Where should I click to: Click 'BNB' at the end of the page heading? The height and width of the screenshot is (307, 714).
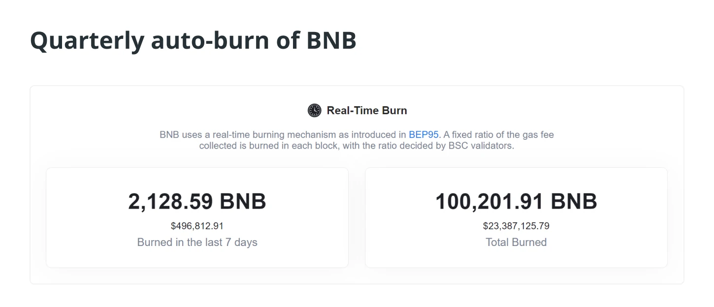(x=331, y=40)
